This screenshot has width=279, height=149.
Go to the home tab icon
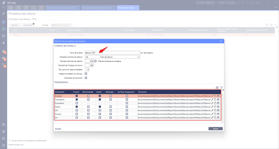[11, 8]
